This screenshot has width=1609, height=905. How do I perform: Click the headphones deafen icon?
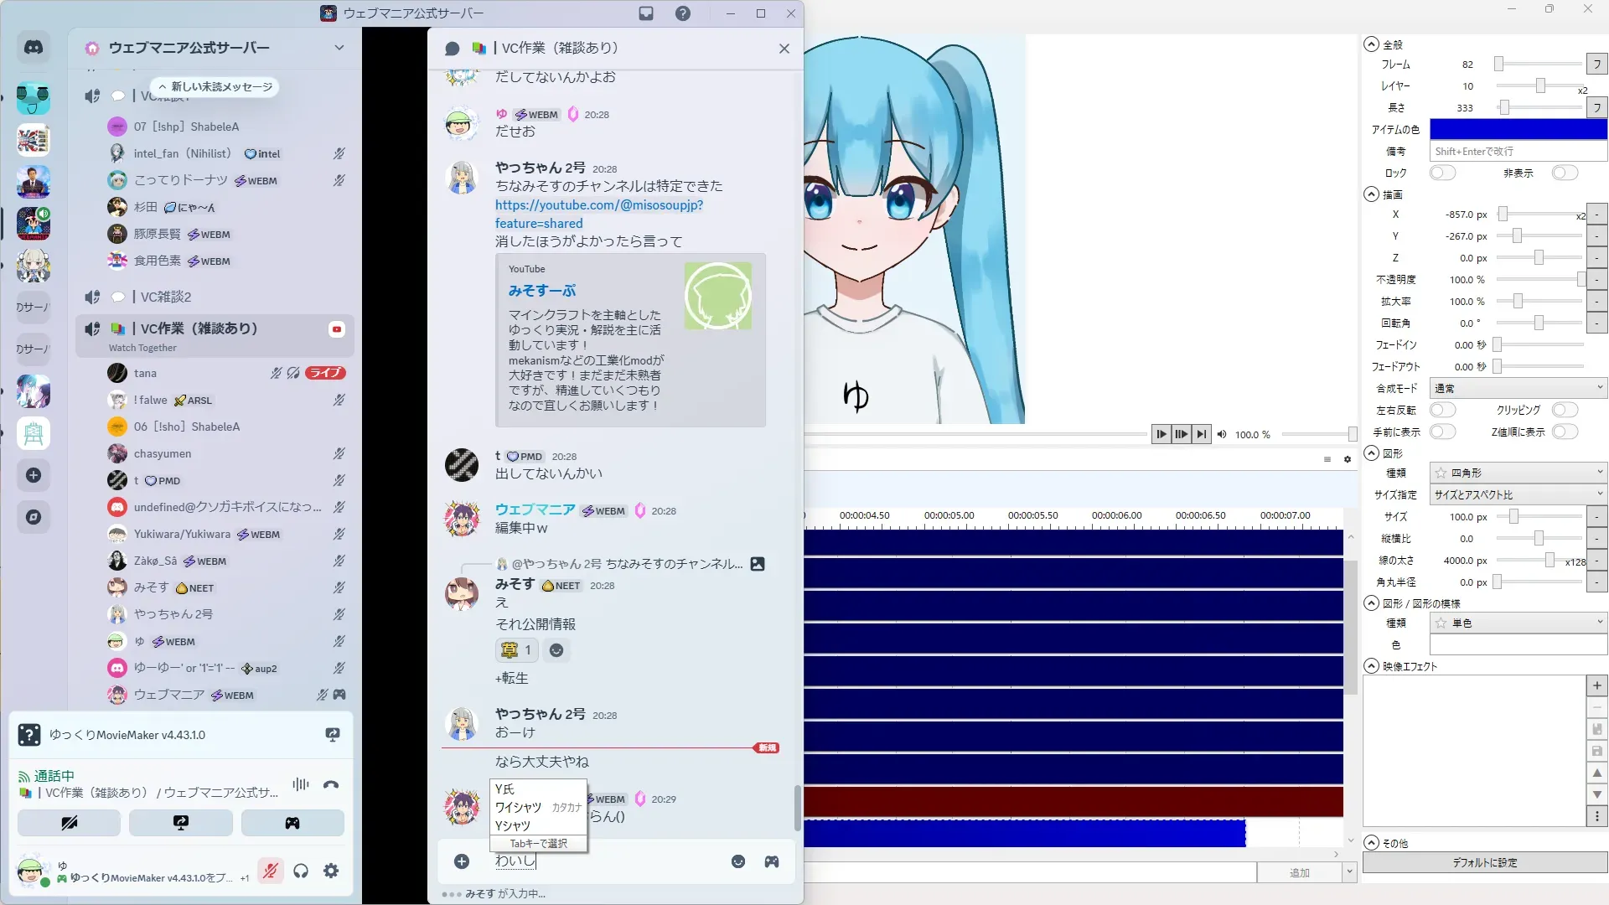[301, 871]
